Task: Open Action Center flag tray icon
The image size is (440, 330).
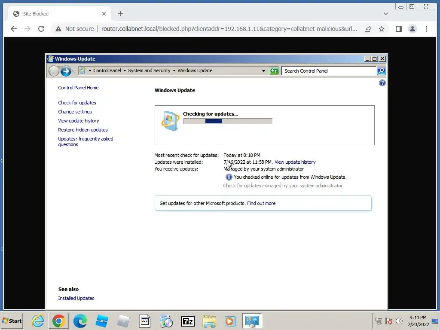Action: click(388, 321)
